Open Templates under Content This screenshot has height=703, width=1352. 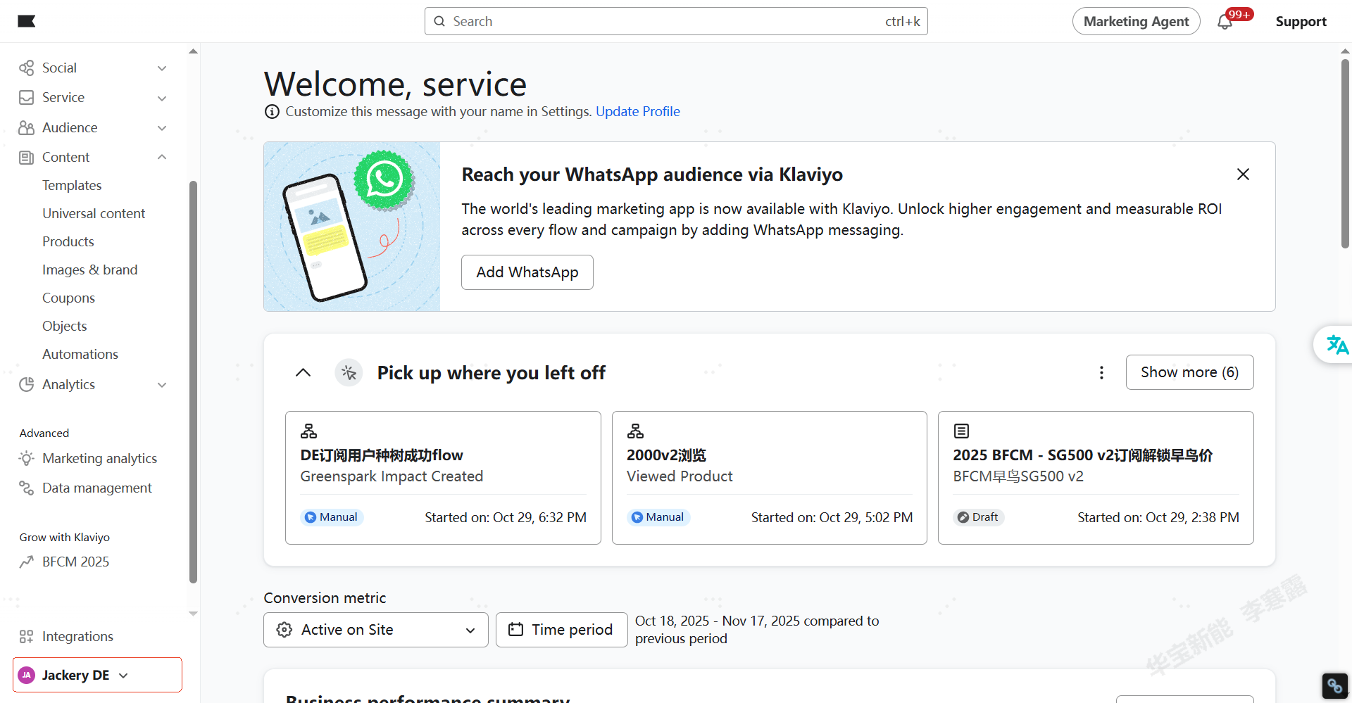(72, 185)
